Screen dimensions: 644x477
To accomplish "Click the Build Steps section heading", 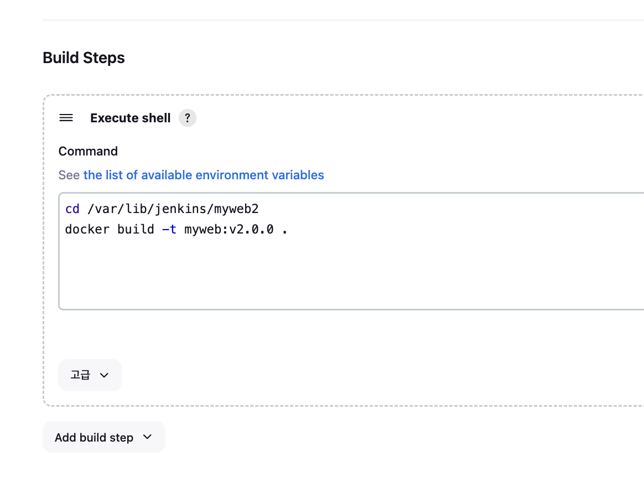I will pos(84,58).
